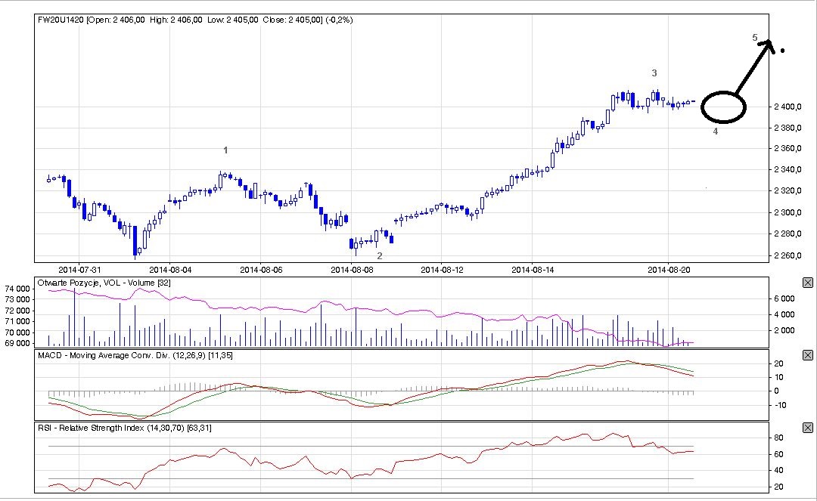This screenshot has width=817, height=501.
Task: Click the FW20U1420 chart title text
Action: [x=195, y=20]
